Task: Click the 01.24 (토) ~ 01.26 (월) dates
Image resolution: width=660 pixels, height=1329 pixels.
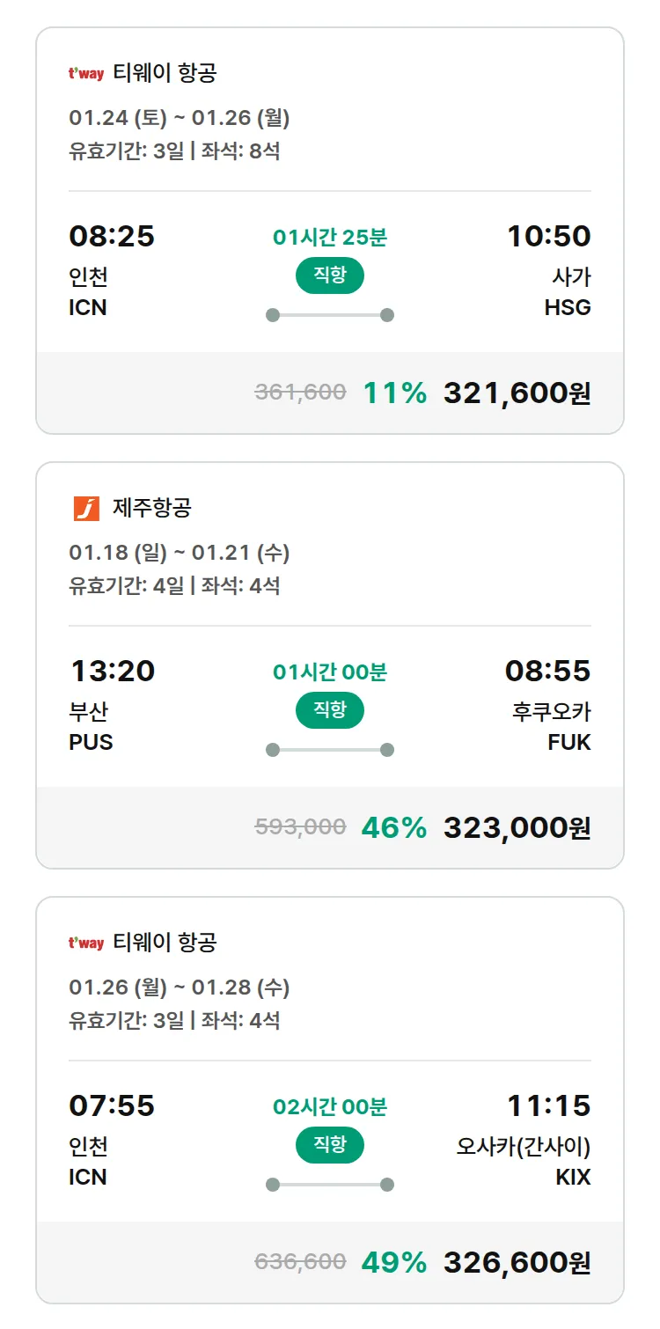Action: click(180, 118)
